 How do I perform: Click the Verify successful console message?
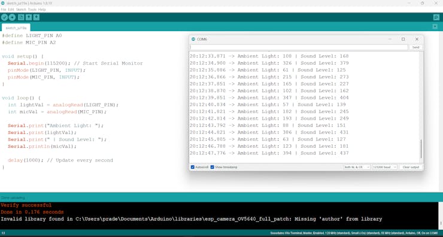click(26, 205)
